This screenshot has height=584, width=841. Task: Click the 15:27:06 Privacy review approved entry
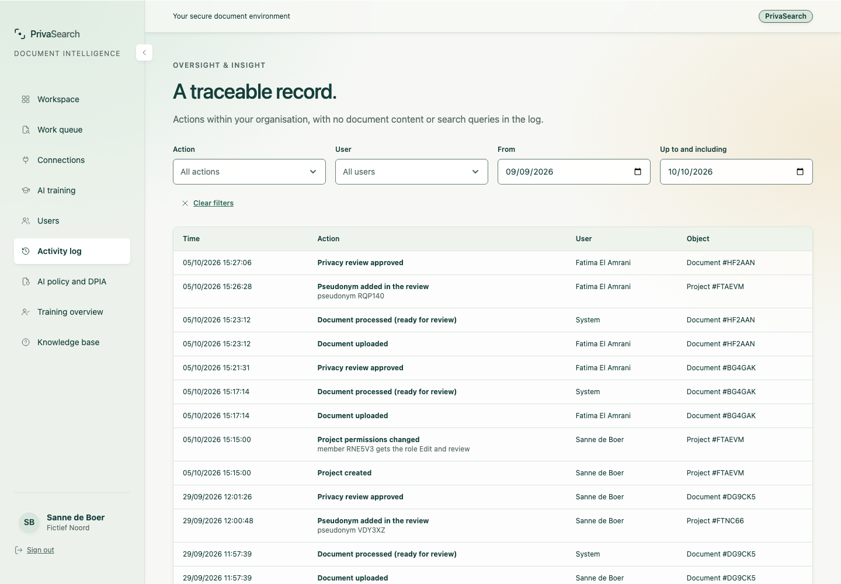[x=493, y=263]
